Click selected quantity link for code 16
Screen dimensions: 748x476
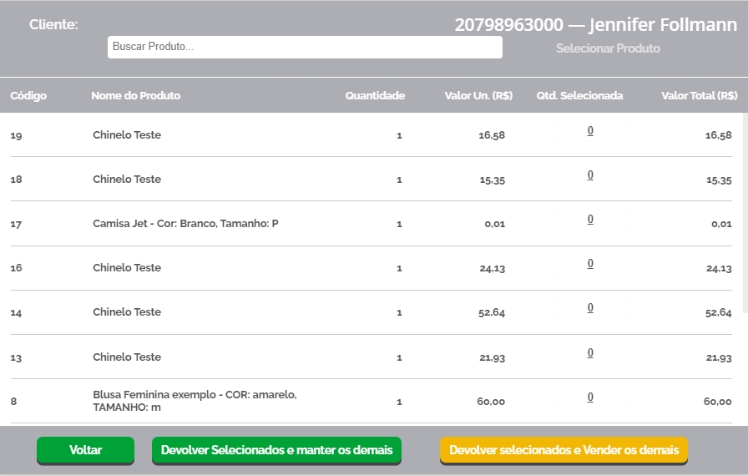[590, 264]
